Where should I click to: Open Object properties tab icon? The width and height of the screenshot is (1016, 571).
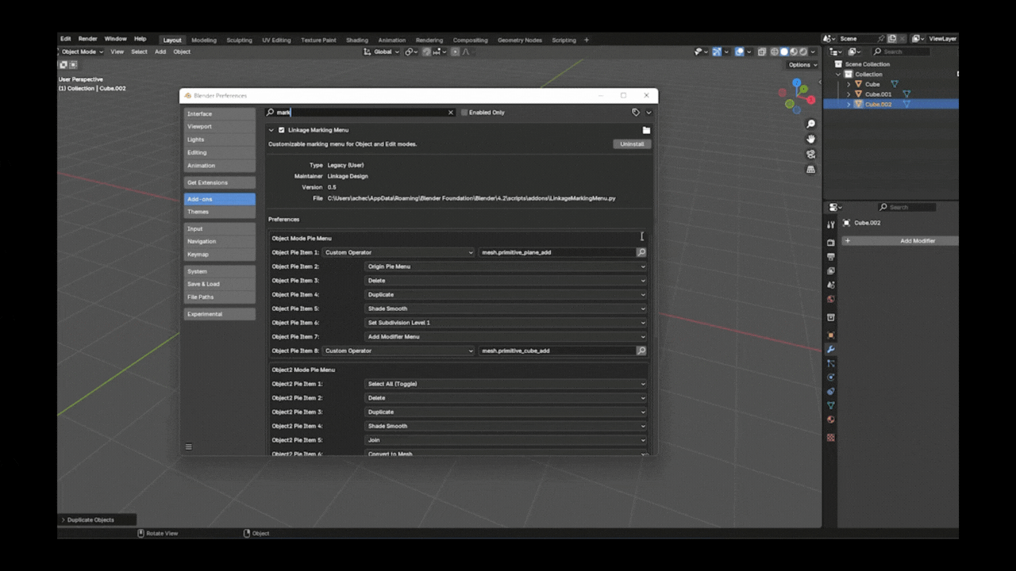click(x=831, y=335)
